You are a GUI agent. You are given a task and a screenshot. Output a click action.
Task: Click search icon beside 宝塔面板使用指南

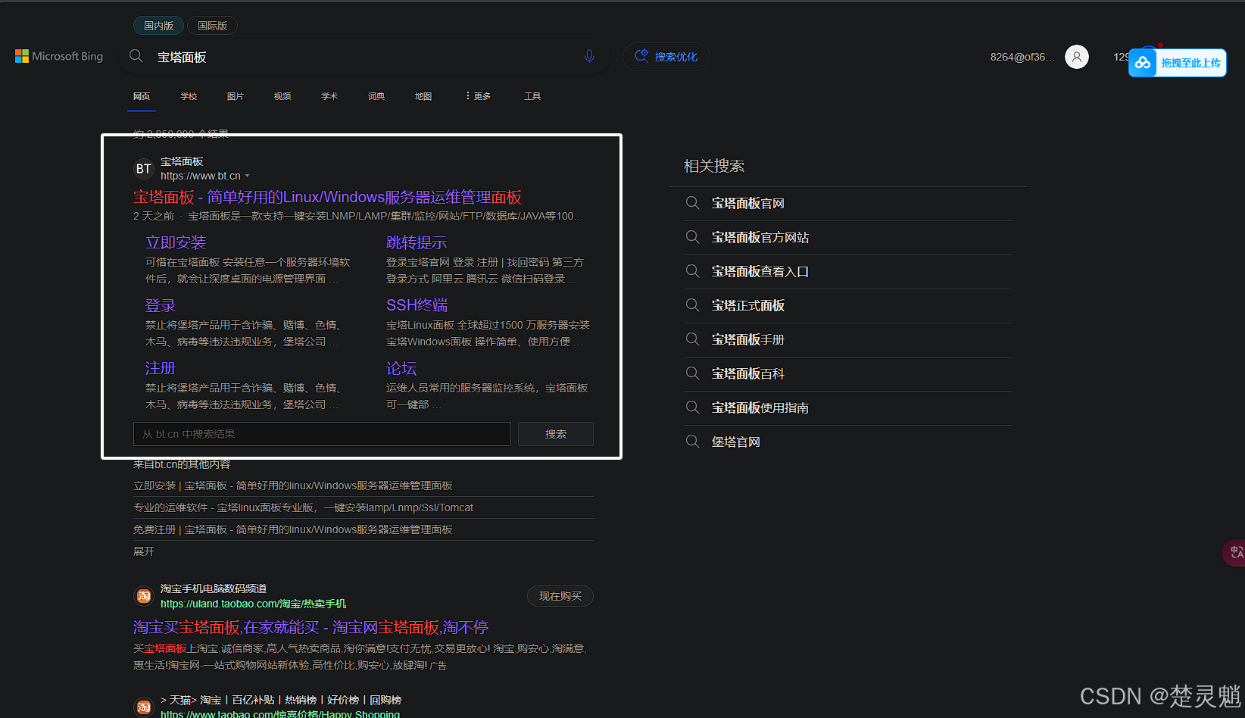click(x=692, y=407)
